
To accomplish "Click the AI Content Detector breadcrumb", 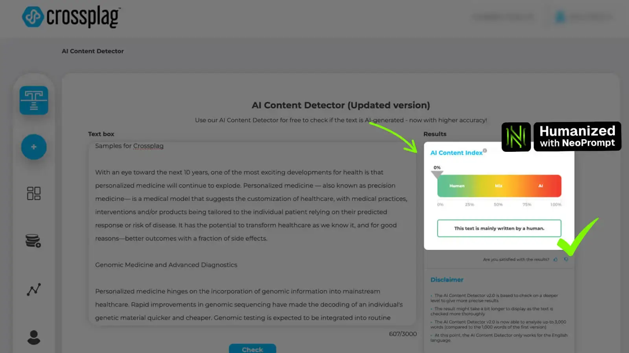I will click(93, 51).
